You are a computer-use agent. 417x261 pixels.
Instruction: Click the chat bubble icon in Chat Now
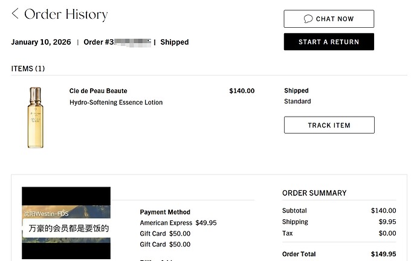coord(308,19)
